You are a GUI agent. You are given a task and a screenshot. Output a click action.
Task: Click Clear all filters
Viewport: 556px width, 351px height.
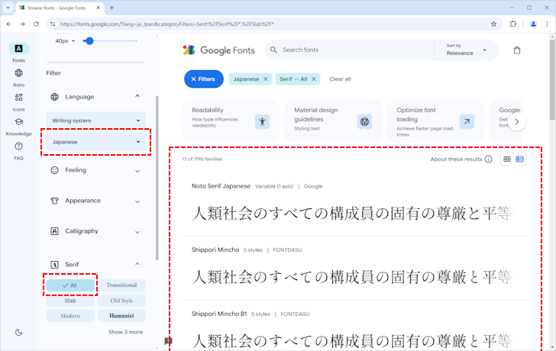pyautogui.click(x=340, y=79)
